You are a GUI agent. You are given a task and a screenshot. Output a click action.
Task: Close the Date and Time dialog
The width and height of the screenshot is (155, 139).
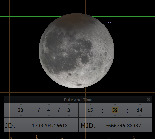tap(149, 100)
